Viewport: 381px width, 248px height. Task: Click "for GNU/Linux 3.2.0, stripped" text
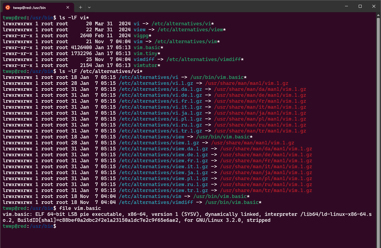[x=227, y=220]
